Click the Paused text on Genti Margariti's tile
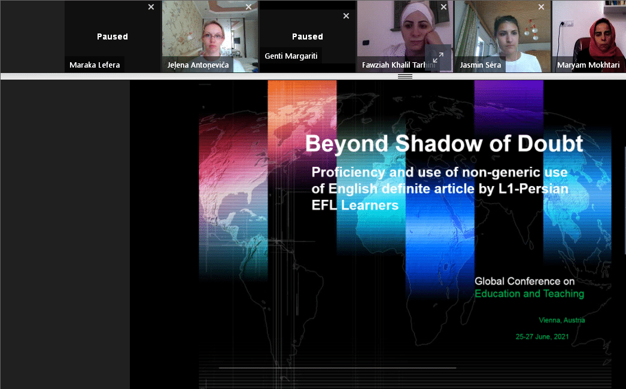The width and height of the screenshot is (626, 389). tap(308, 37)
